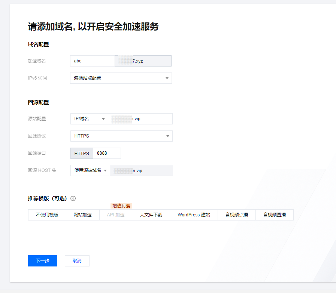Select the 音视频点播 template

pyautogui.click(x=236, y=215)
